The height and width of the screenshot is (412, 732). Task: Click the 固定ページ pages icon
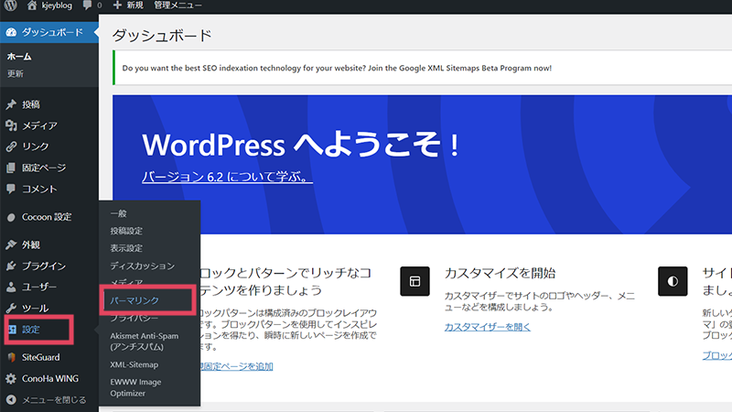click(x=11, y=168)
